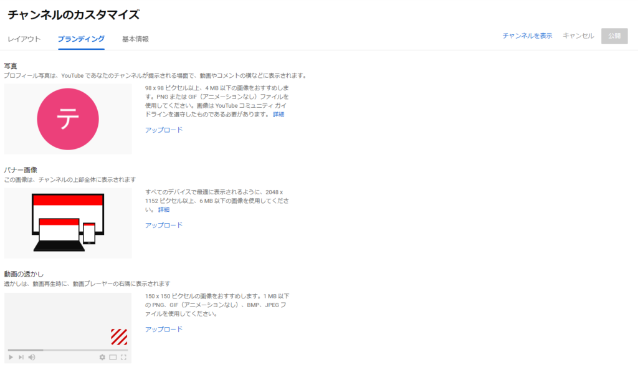This screenshot has height=385, width=638.
Task: Click the banner devices preview illustration
Action: coord(68,222)
